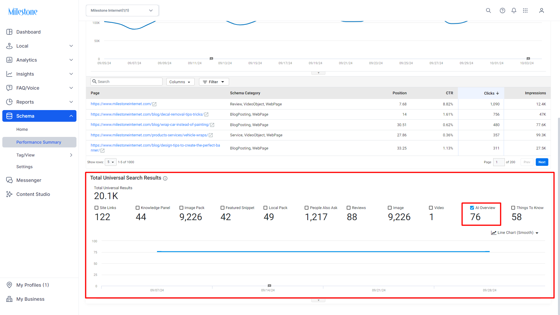Sort by the Clicks column header
The image size is (560, 315).
(491, 93)
